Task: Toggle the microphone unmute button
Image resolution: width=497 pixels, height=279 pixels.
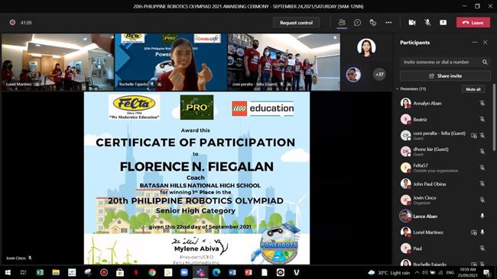Action: pos(427,22)
